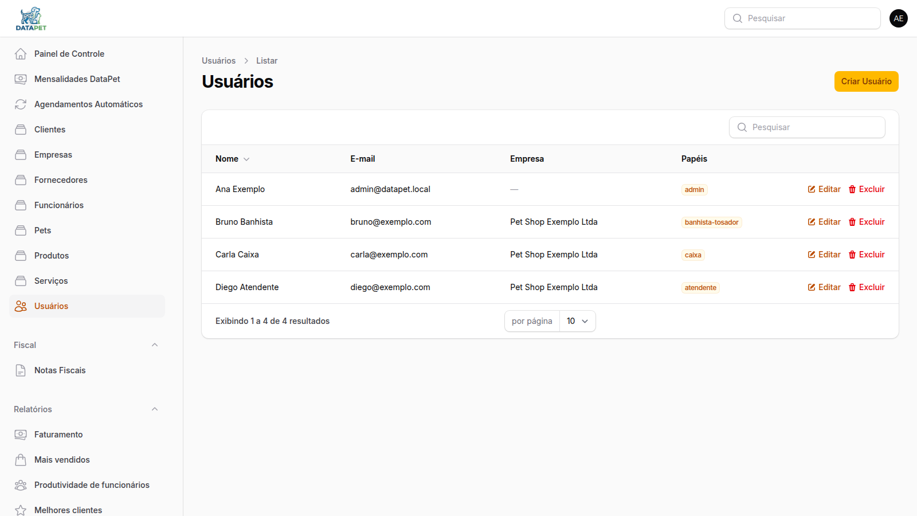Delete the Bruno Banhista user
Image resolution: width=917 pixels, height=516 pixels.
pyautogui.click(x=867, y=222)
